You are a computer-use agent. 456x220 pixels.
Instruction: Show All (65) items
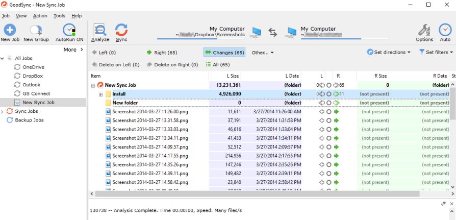pos(217,65)
